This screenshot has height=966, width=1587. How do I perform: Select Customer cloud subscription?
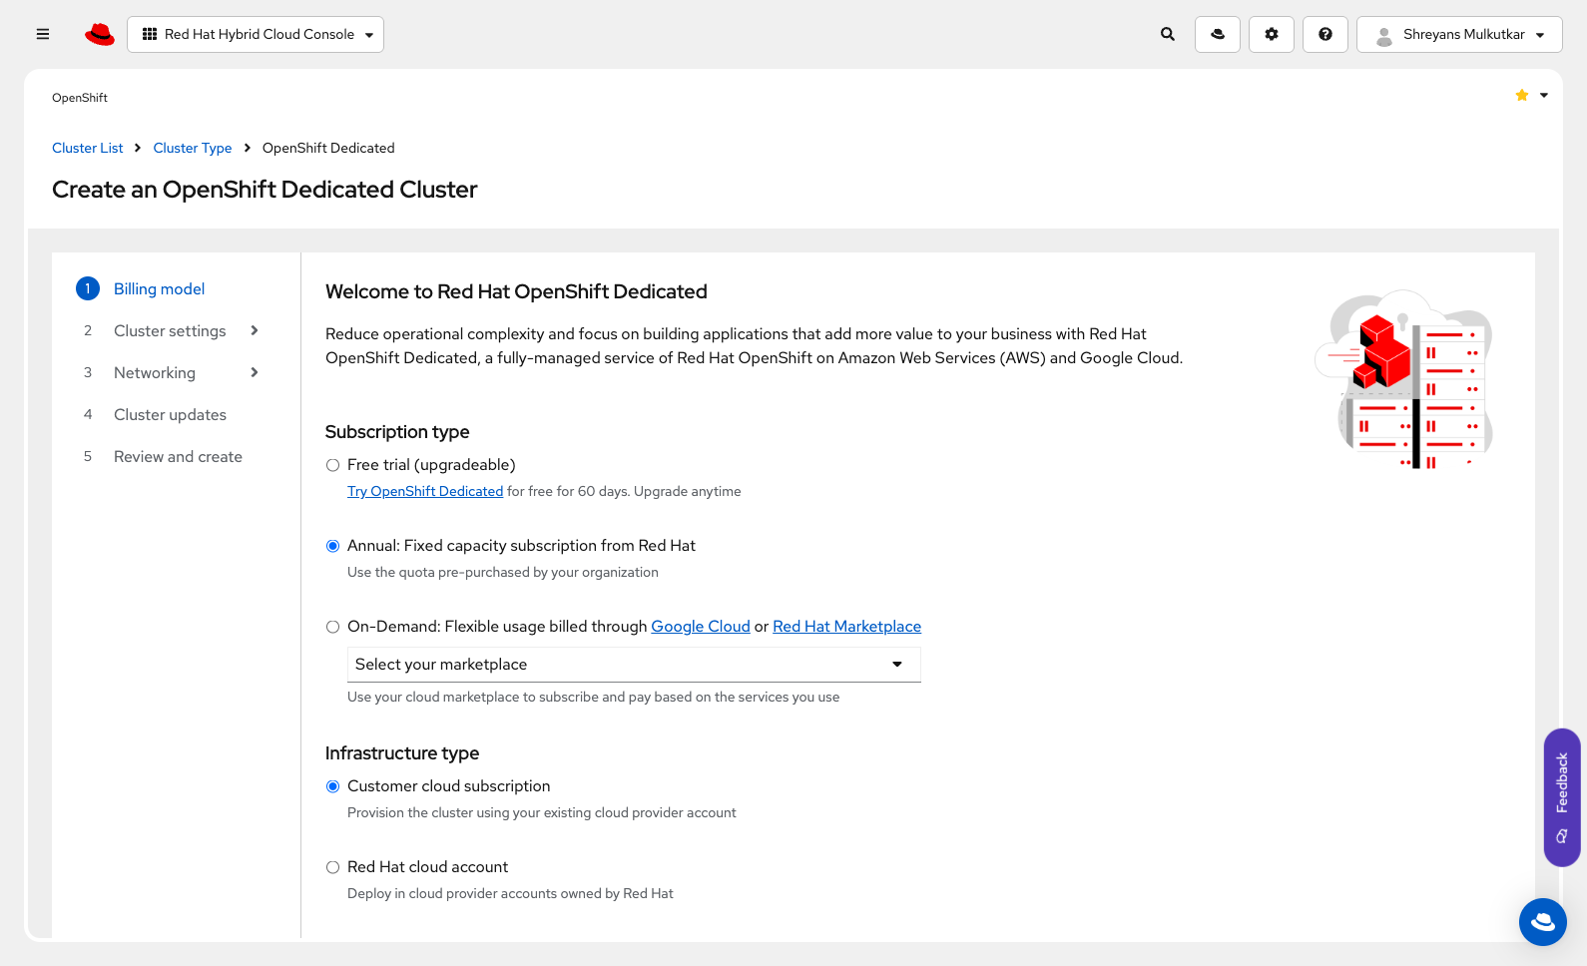click(333, 786)
